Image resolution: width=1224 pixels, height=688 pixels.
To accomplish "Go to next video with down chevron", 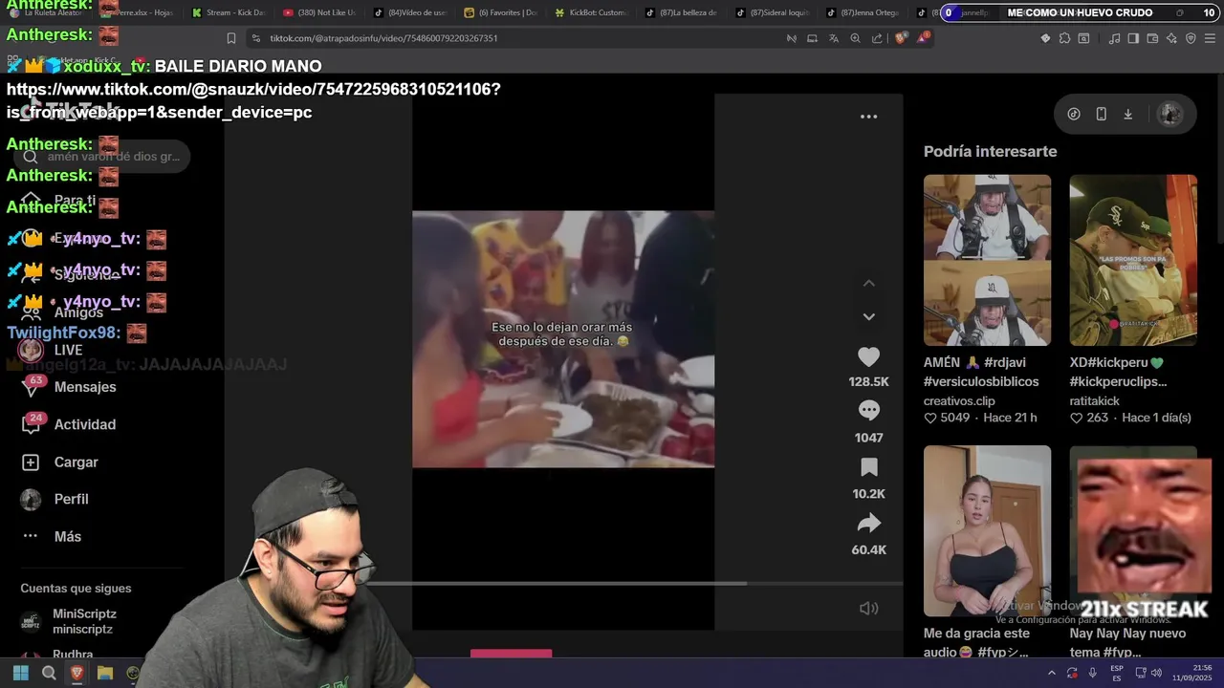I will 868,316.
